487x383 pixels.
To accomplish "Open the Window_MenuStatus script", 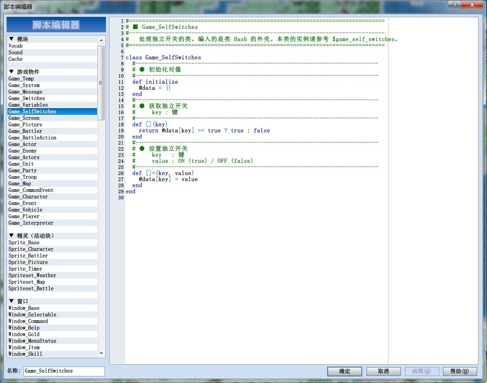I will click(x=52, y=341).
